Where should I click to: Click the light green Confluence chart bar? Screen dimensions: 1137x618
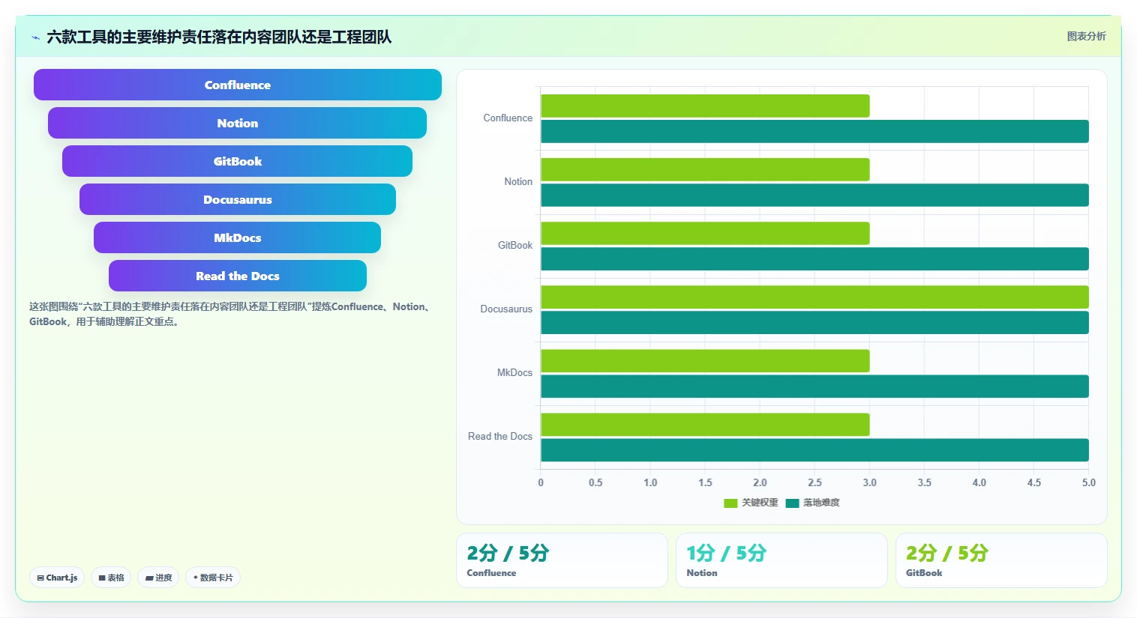[x=705, y=106]
